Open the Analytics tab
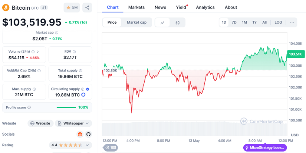306x153 pixels. pyautogui.click(x=205, y=7)
